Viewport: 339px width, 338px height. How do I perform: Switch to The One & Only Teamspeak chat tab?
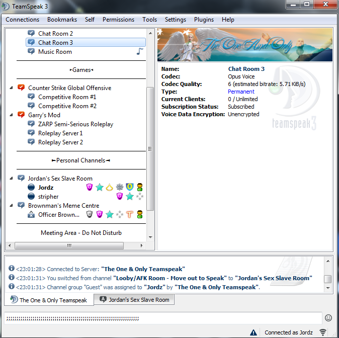(x=49, y=300)
